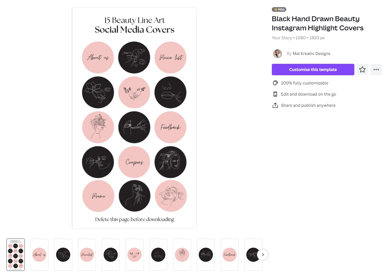Image resolution: width=389 pixels, height=273 pixels.
Task: Star this template as a favorite
Action: coord(362,70)
